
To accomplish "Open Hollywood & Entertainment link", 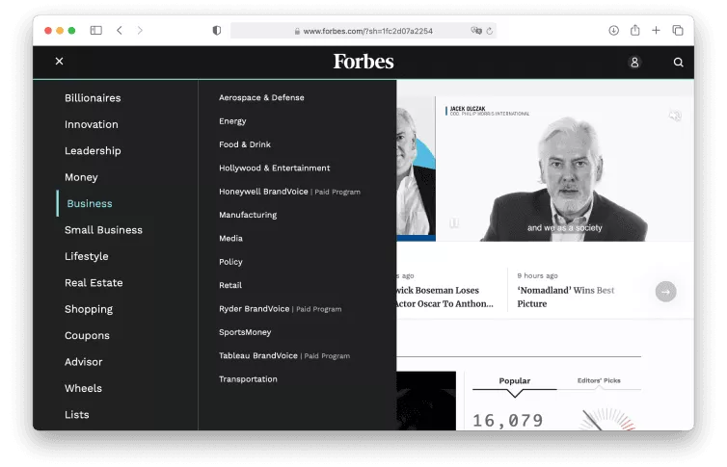I will [275, 168].
